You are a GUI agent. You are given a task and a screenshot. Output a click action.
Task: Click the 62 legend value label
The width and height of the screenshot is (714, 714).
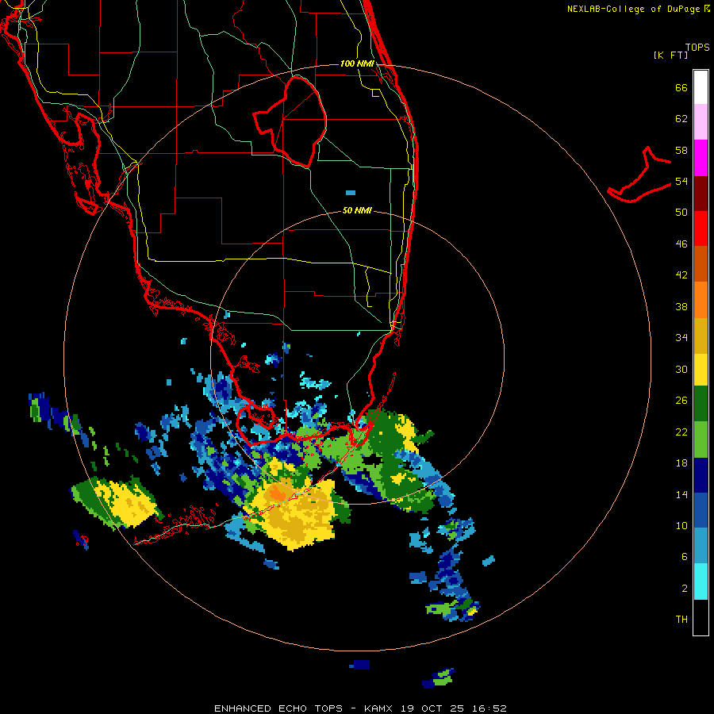(x=681, y=119)
